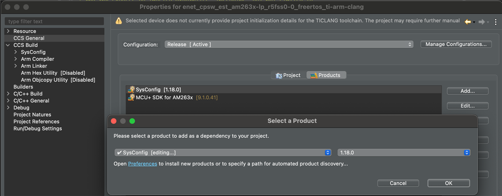Open the Configuration dropdown showing Release
The width and height of the screenshot is (502, 196).
point(289,44)
